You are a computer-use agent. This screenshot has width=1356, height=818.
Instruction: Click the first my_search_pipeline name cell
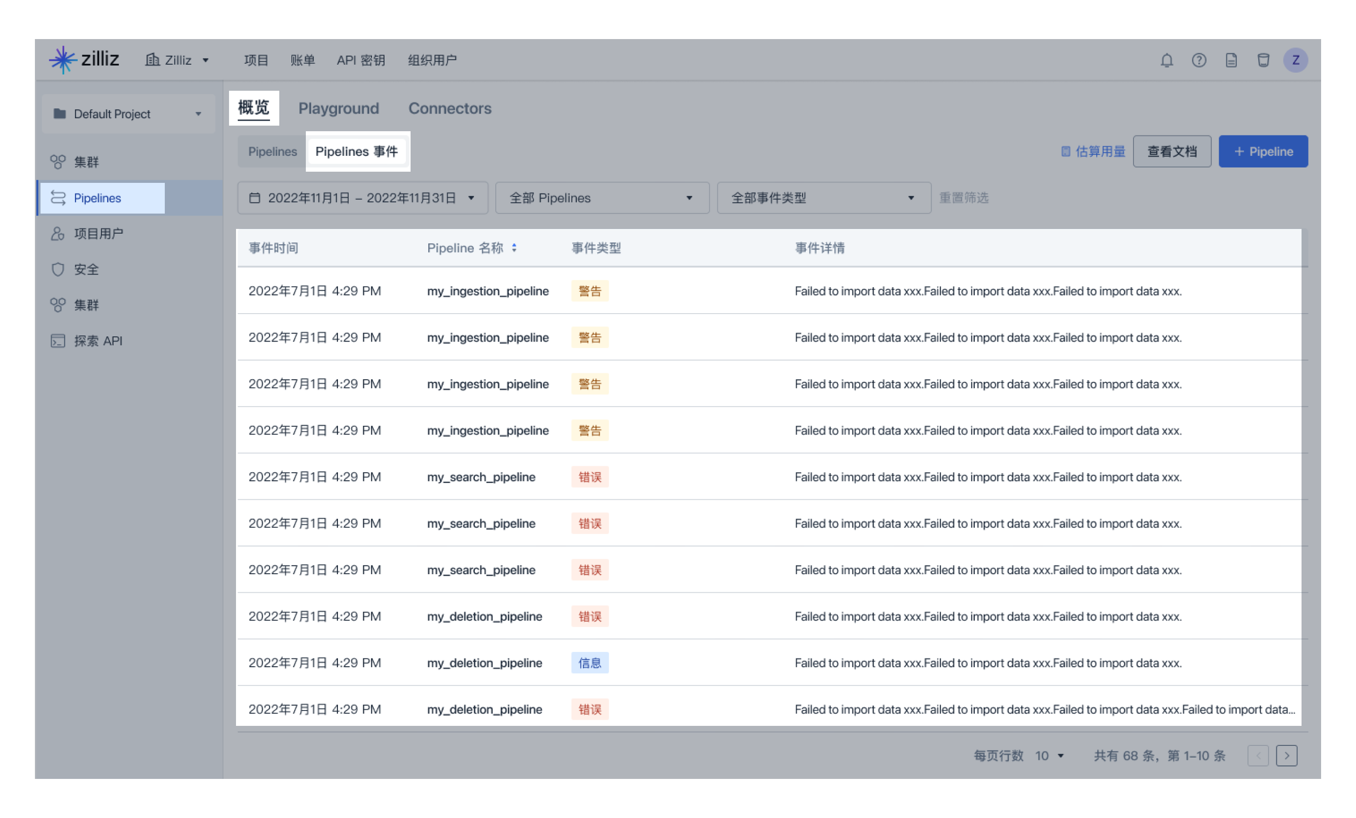(481, 476)
